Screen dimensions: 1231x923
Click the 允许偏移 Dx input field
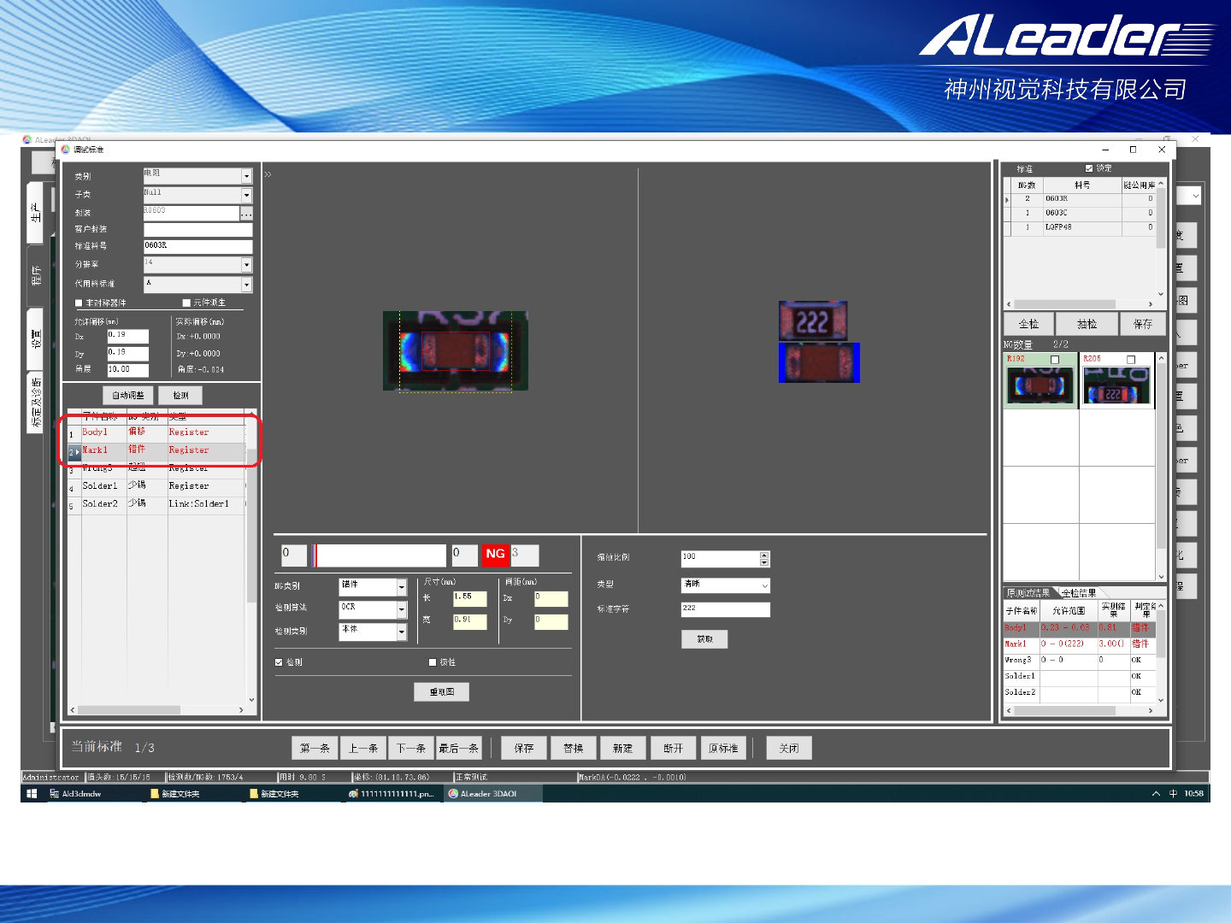coord(127,336)
